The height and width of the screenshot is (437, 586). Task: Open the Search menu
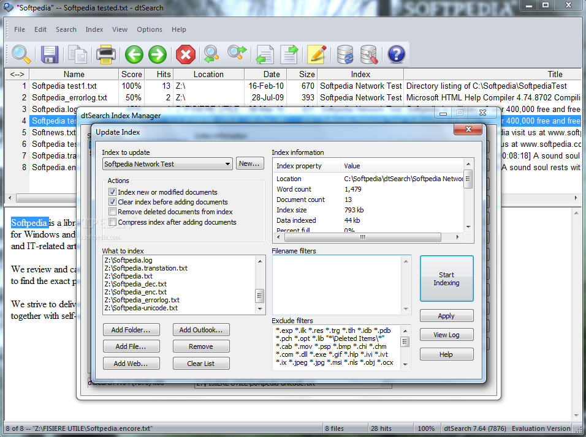(x=66, y=29)
